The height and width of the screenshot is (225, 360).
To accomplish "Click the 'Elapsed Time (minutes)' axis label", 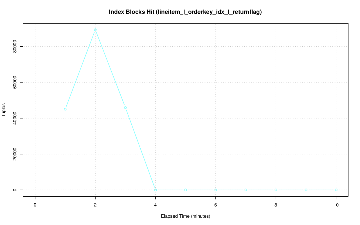I will pos(185,216).
